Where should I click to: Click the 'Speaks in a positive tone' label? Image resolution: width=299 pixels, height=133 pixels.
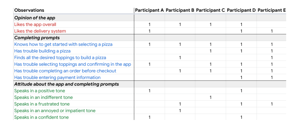click(x=40, y=91)
